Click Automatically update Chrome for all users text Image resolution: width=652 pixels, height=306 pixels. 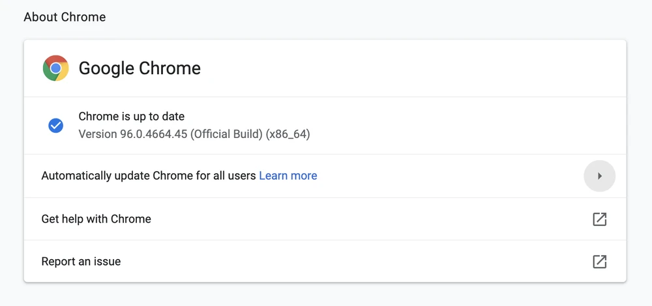click(x=149, y=176)
